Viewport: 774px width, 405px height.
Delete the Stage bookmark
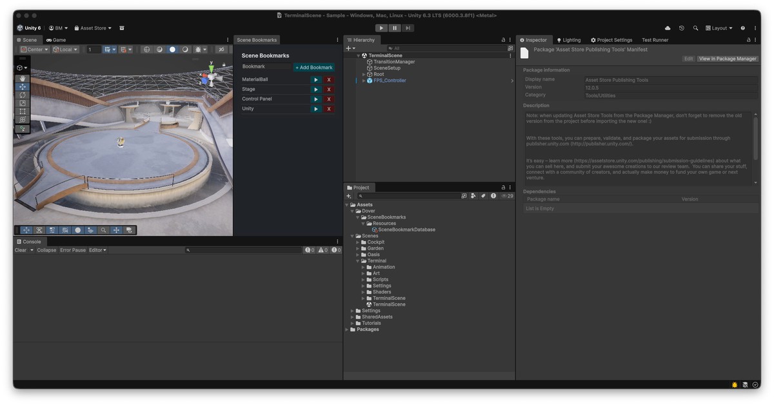329,90
